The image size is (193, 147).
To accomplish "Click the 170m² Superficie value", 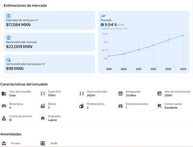I will pos(52,95).
